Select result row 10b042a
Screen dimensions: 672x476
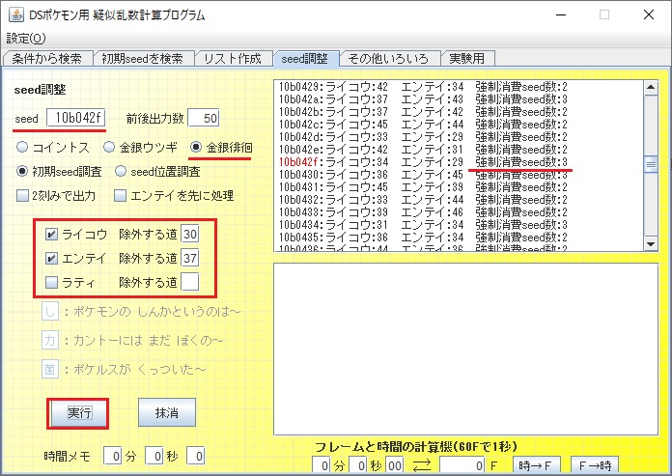pyautogui.click(x=423, y=99)
